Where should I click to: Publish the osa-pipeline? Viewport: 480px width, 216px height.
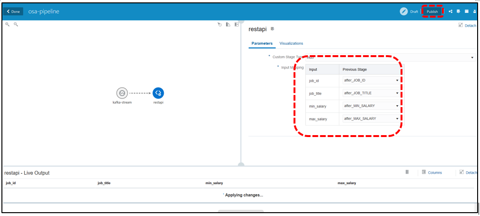(432, 11)
